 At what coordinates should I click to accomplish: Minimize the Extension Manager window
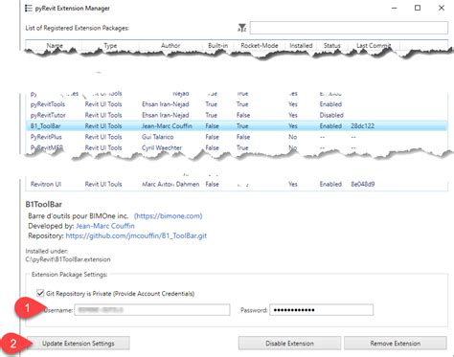(395, 8)
